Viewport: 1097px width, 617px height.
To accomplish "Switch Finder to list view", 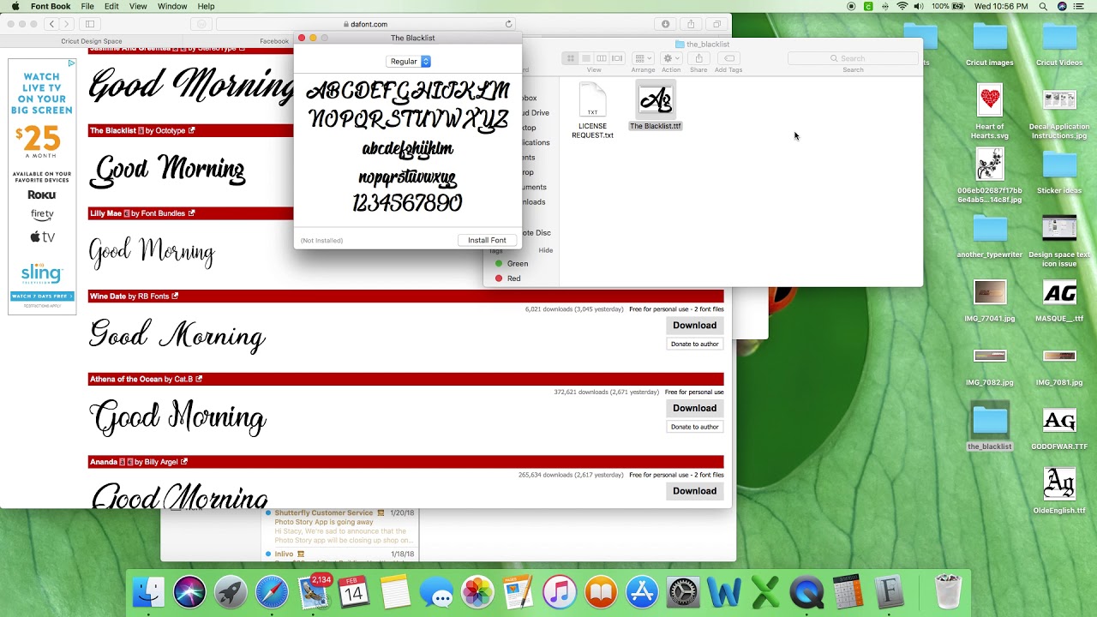I will pyautogui.click(x=585, y=58).
